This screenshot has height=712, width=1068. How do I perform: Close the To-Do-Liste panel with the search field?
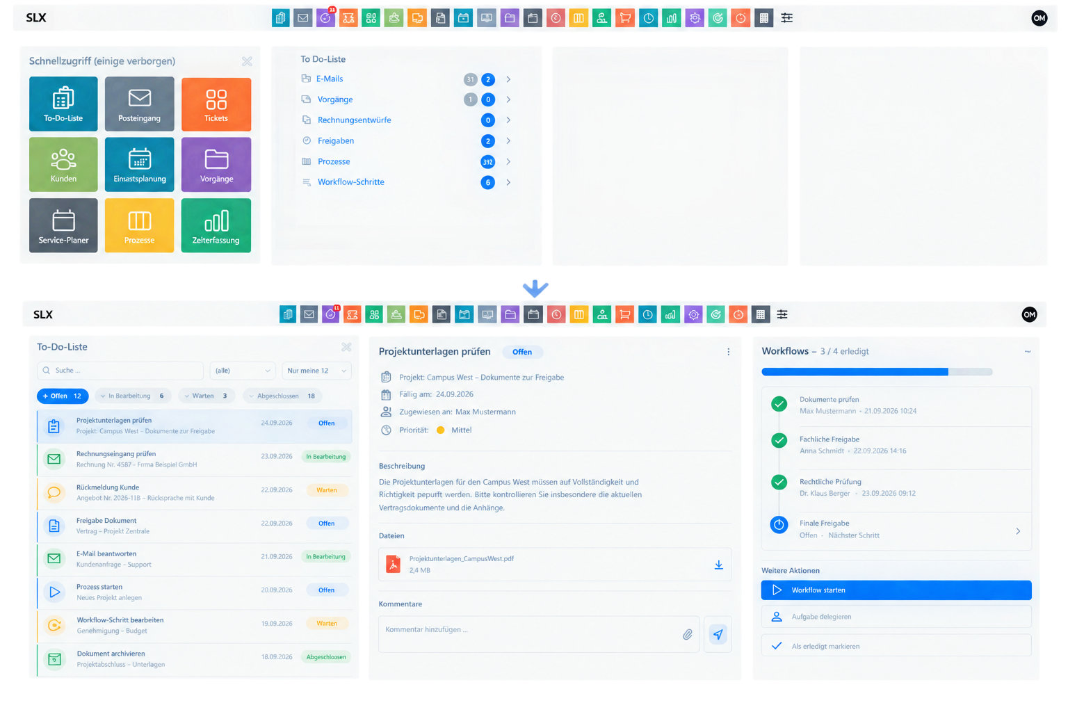click(x=346, y=347)
